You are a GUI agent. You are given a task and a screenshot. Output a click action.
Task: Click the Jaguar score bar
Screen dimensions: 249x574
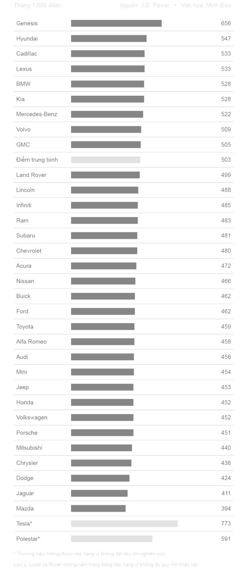(x=99, y=493)
